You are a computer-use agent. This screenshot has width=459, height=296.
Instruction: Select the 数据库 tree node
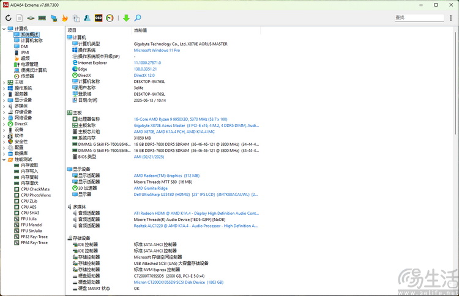(18, 154)
